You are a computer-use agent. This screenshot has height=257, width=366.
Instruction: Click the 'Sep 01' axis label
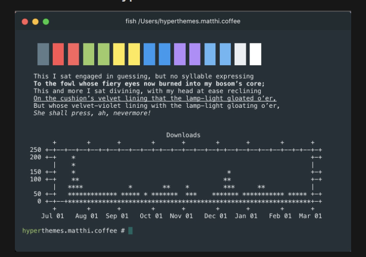(117, 216)
